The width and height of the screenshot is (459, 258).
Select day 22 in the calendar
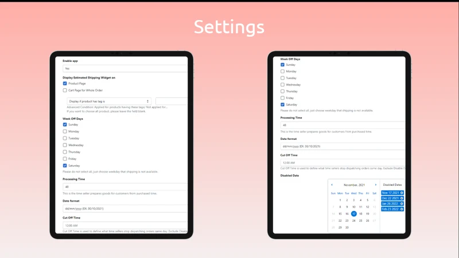[x=340, y=221]
